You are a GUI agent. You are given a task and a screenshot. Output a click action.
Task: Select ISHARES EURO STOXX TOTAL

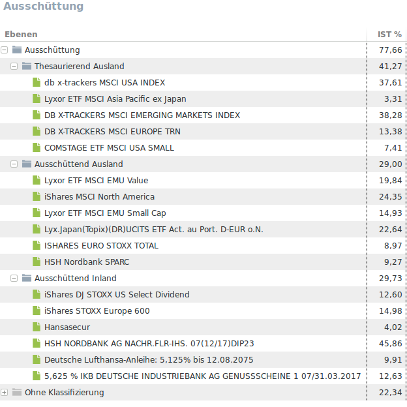pos(101,246)
